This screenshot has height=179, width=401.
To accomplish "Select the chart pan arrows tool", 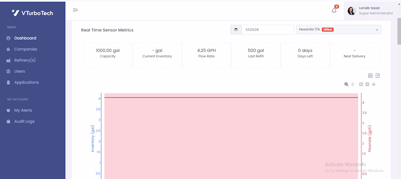I will pos(353,84).
